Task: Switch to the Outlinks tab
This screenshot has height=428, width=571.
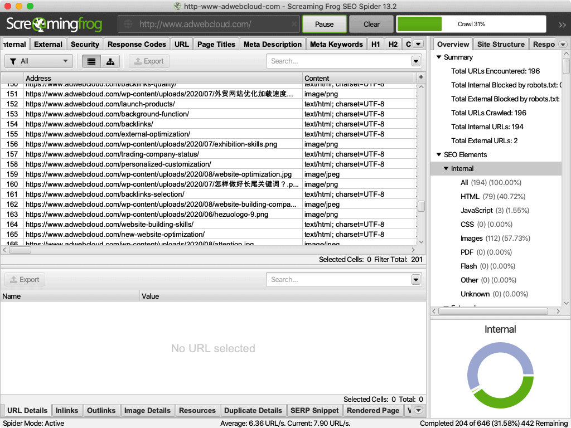Action: [101, 410]
